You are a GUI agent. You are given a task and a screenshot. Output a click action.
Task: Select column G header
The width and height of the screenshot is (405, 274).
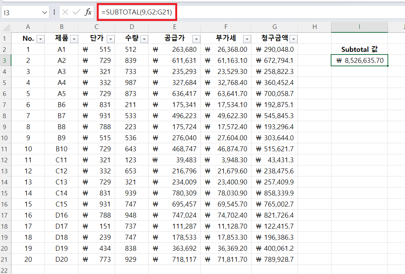[275, 27]
